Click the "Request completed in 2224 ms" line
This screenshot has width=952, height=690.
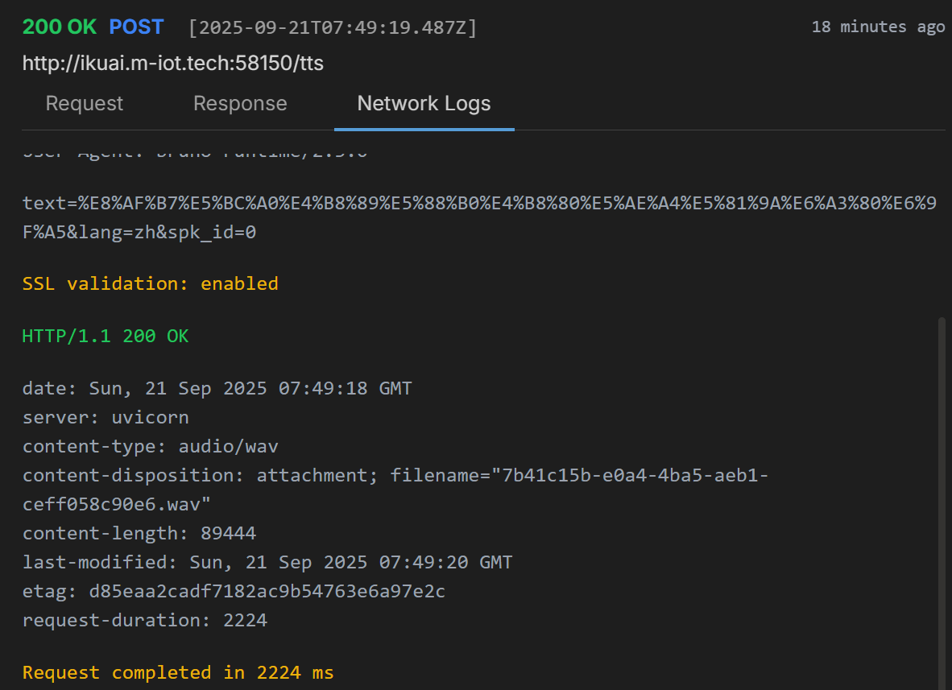pyautogui.click(x=178, y=672)
